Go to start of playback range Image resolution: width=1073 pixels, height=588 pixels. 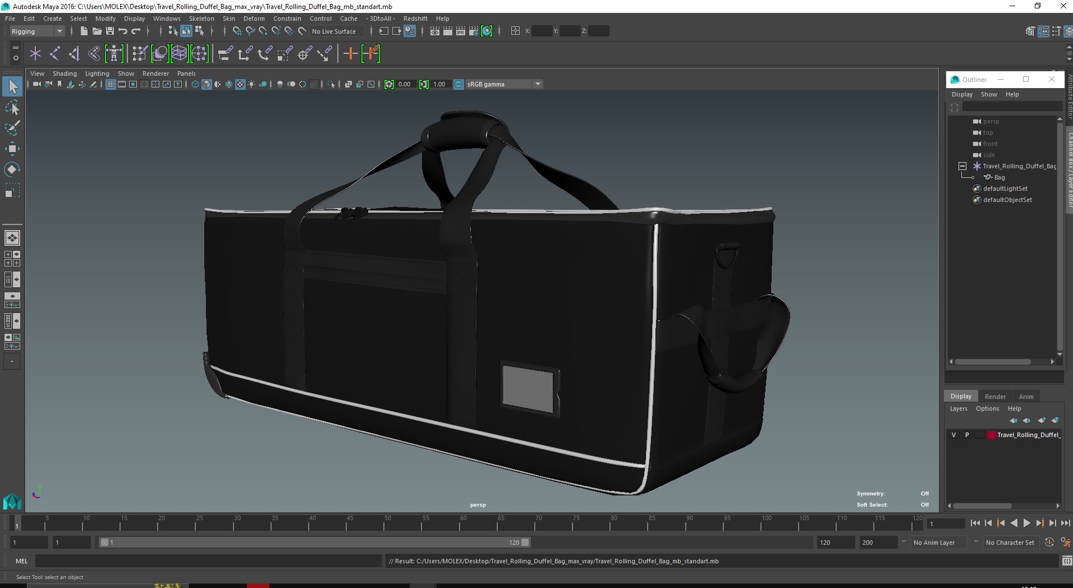[x=975, y=523]
